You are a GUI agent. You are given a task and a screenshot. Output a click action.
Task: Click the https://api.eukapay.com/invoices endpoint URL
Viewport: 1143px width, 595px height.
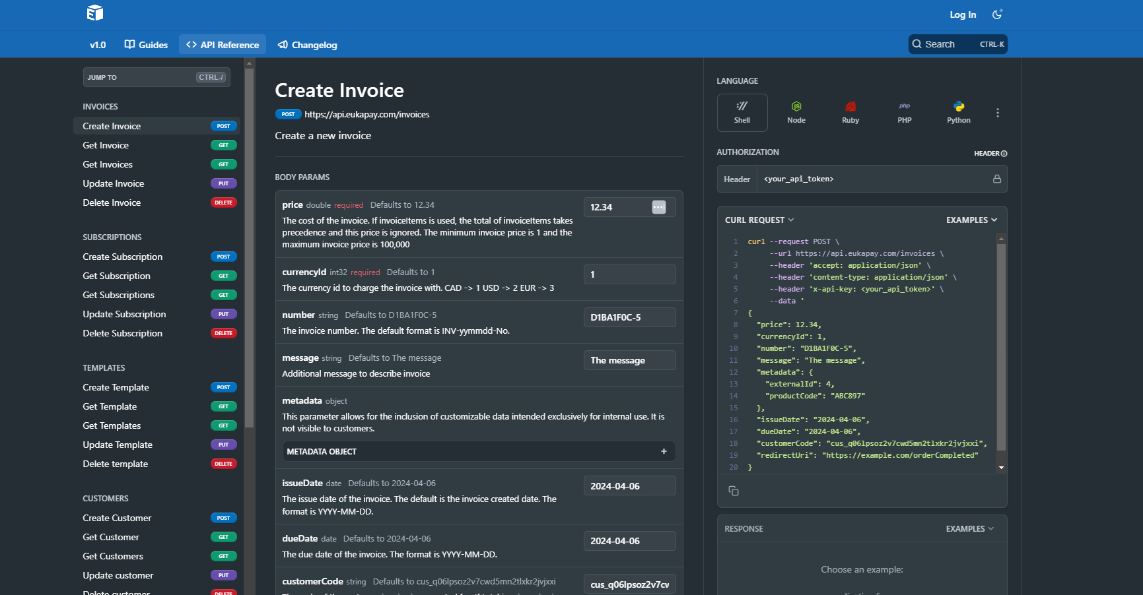[367, 114]
